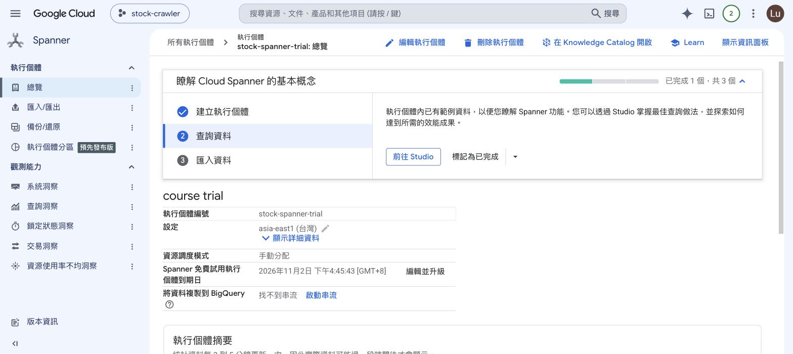Click 刪除執行個體 button

coord(494,42)
